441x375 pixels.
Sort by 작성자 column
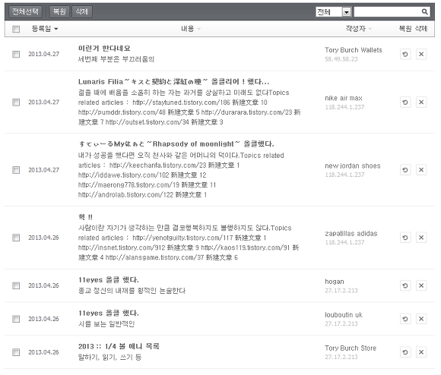[359, 29]
